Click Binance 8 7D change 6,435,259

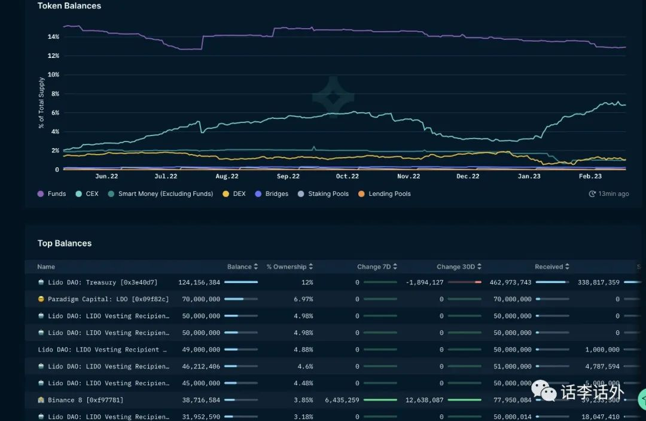point(342,400)
